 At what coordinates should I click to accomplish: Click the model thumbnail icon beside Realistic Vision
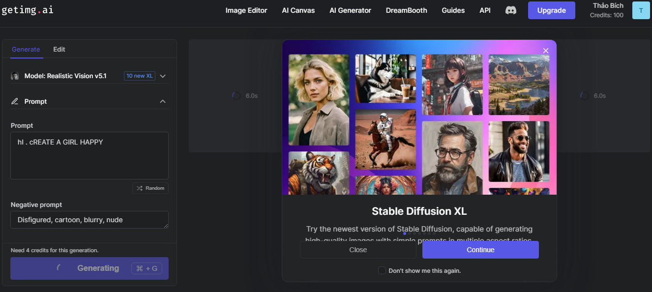[x=15, y=76]
